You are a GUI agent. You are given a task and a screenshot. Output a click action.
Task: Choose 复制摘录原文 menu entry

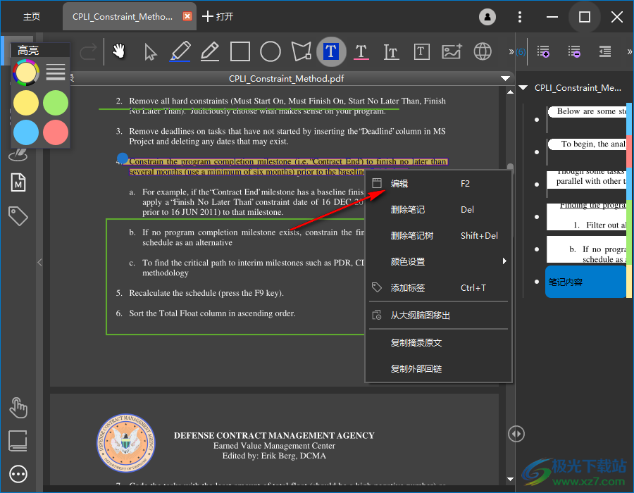pyautogui.click(x=438, y=343)
